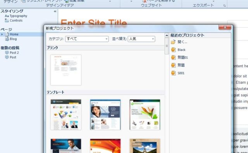Select the Home page in sidebar

(14, 34)
